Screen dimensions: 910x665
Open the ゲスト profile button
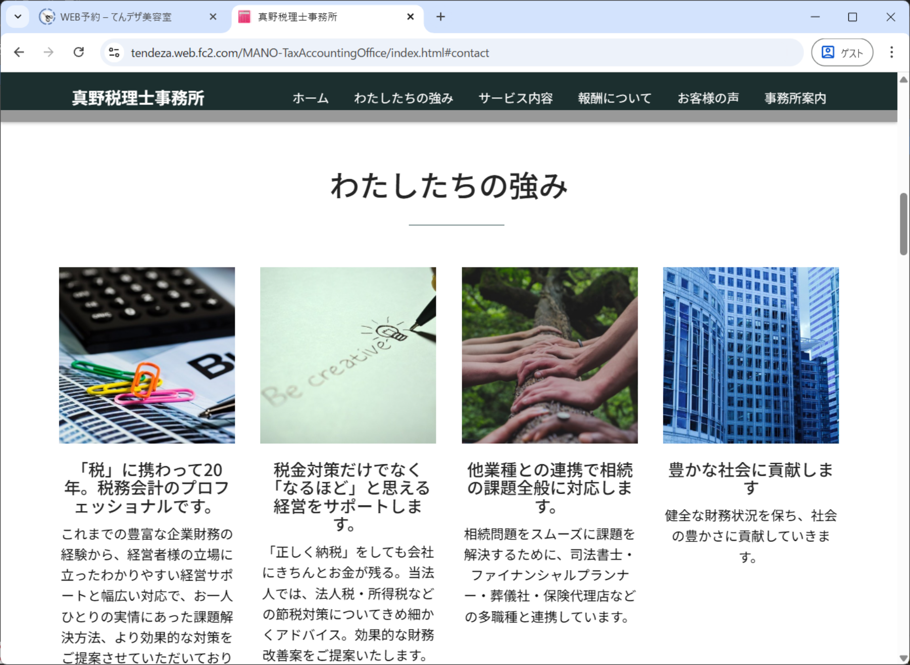tap(842, 52)
